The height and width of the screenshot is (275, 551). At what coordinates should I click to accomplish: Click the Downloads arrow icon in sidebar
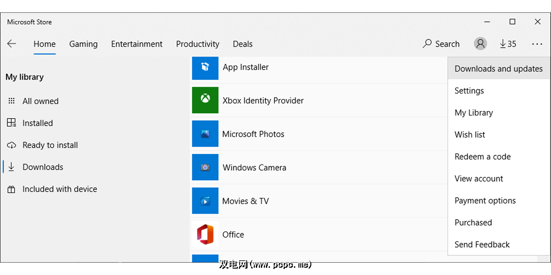[x=11, y=167]
